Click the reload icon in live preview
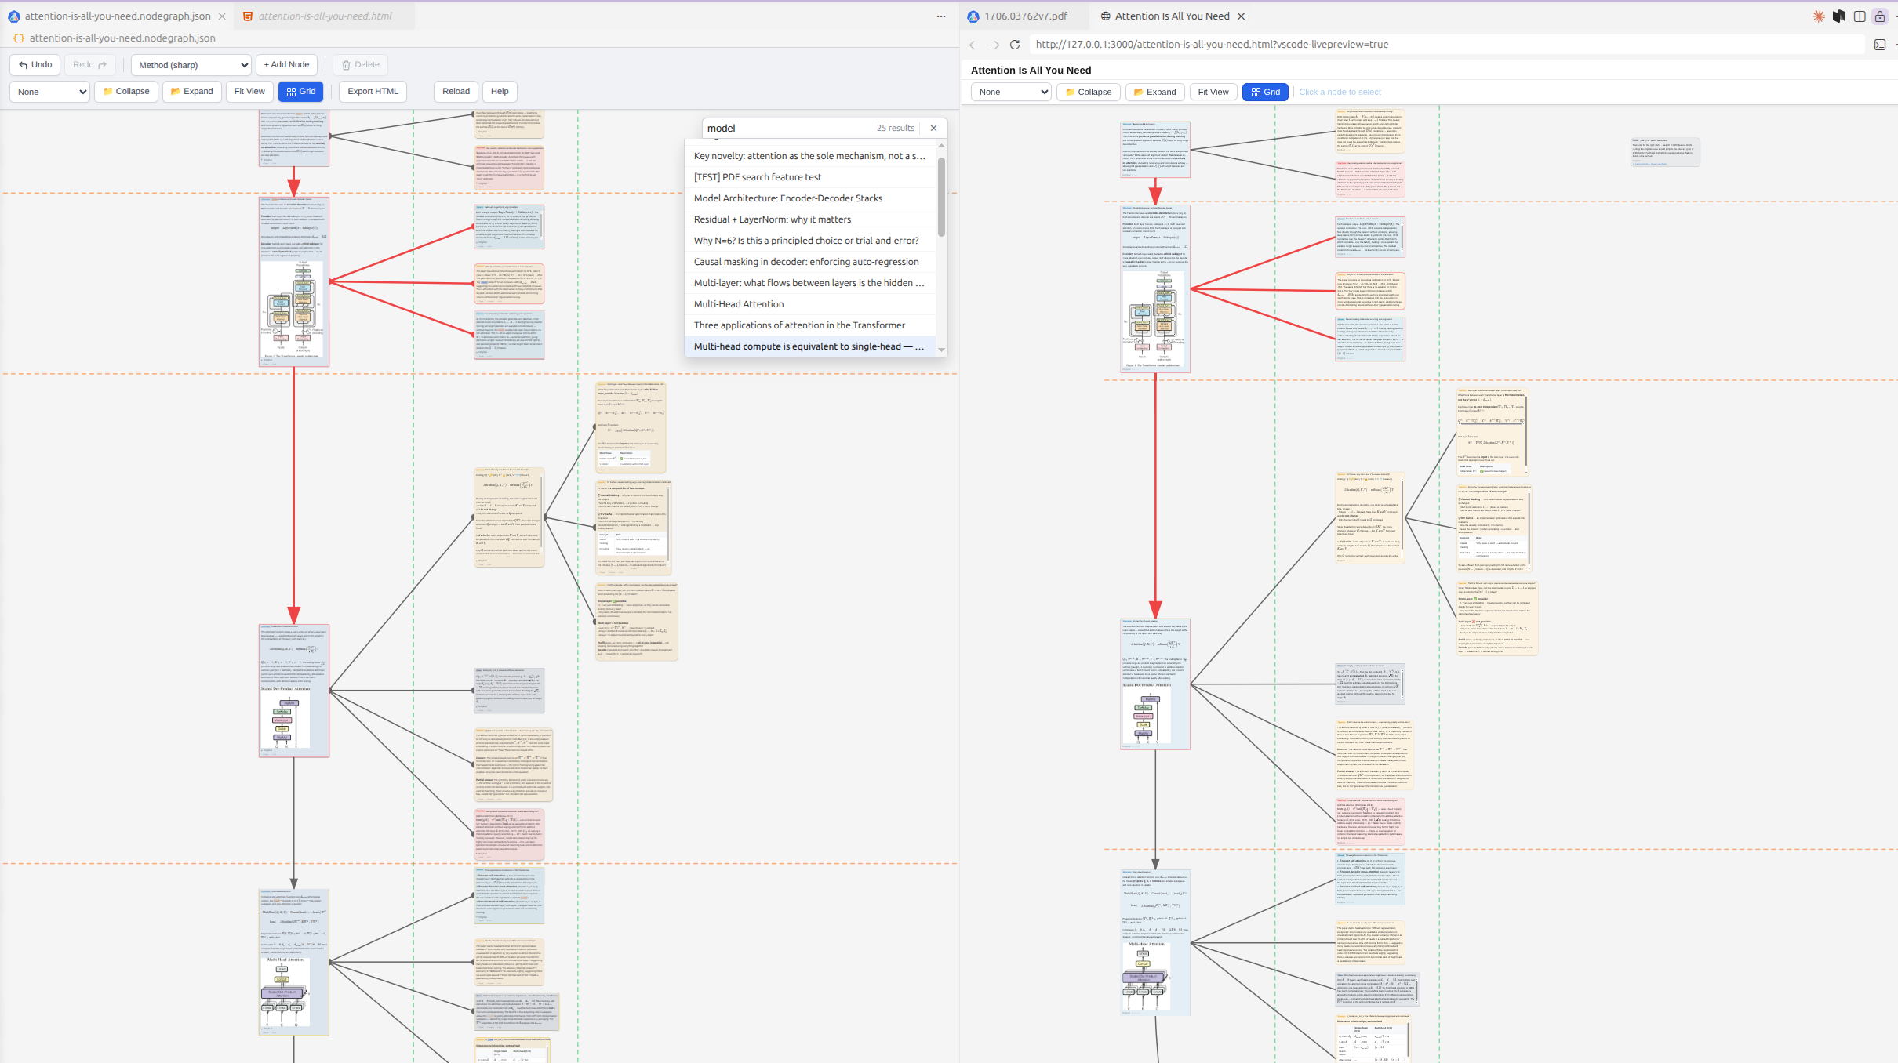This screenshot has width=1898, height=1063. pyautogui.click(x=1014, y=45)
